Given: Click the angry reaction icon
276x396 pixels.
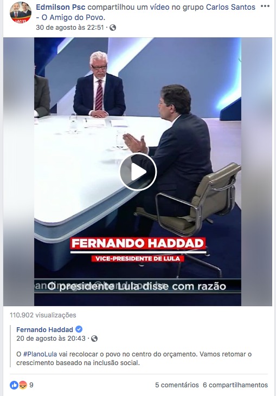Looking at the screenshot, I should (x=23, y=385).
